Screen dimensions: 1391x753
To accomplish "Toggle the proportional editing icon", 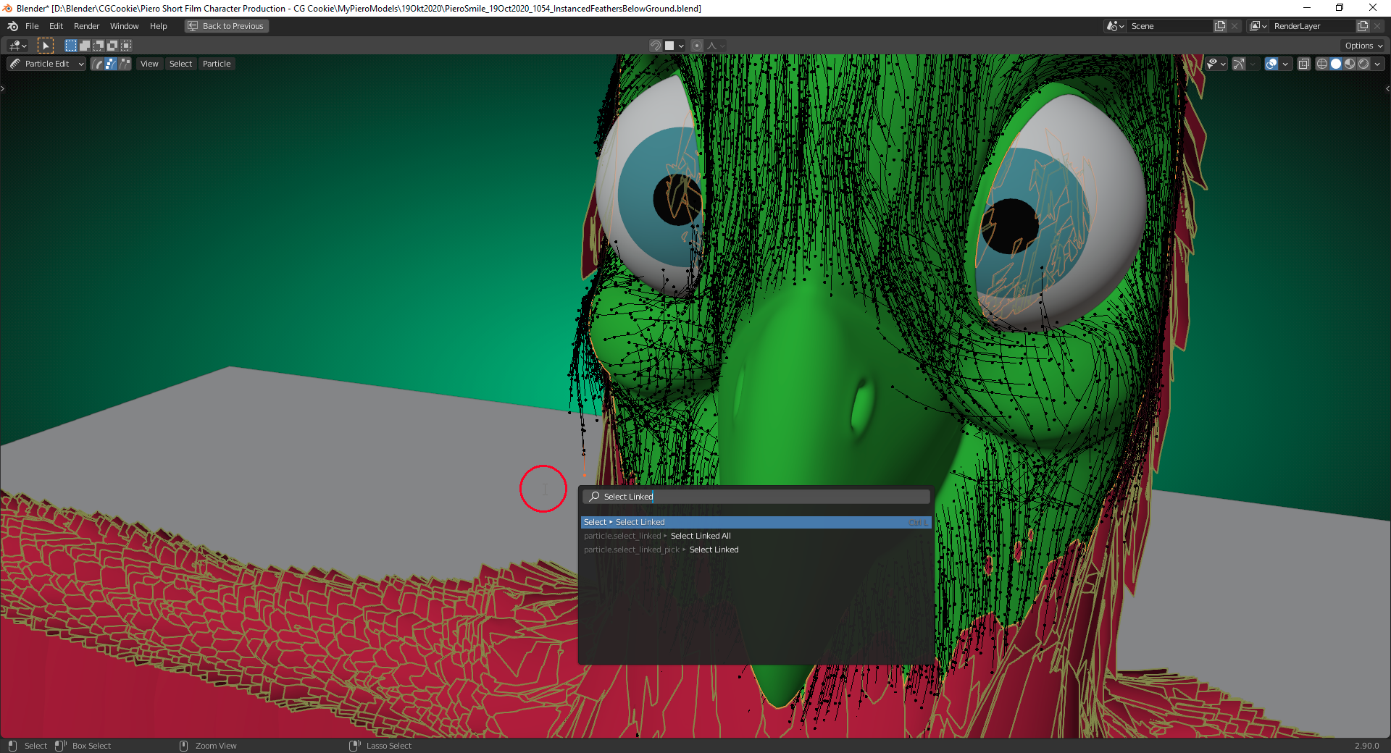I will click(x=696, y=46).
